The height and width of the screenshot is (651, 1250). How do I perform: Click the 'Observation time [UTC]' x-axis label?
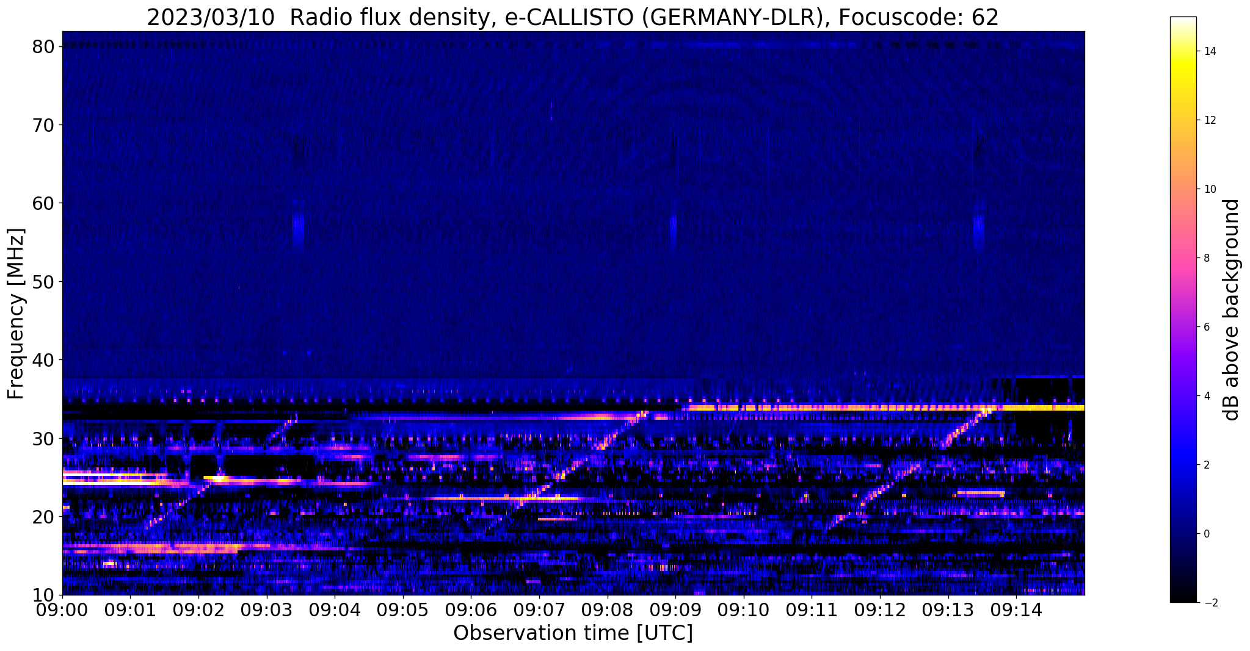(573, 633)
